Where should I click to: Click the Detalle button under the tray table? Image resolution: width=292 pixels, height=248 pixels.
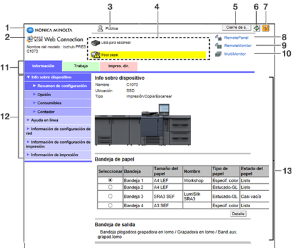coord(238,213)
